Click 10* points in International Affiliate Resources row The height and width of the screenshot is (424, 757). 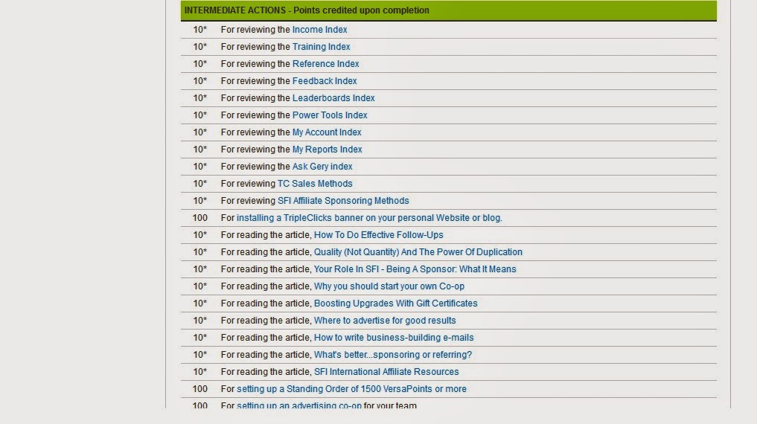pyautogui.click(x=200, y=372)
